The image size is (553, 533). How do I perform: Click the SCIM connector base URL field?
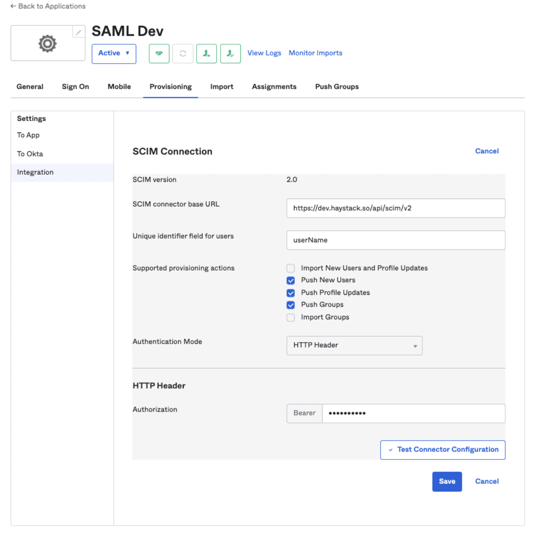[396, 208]
